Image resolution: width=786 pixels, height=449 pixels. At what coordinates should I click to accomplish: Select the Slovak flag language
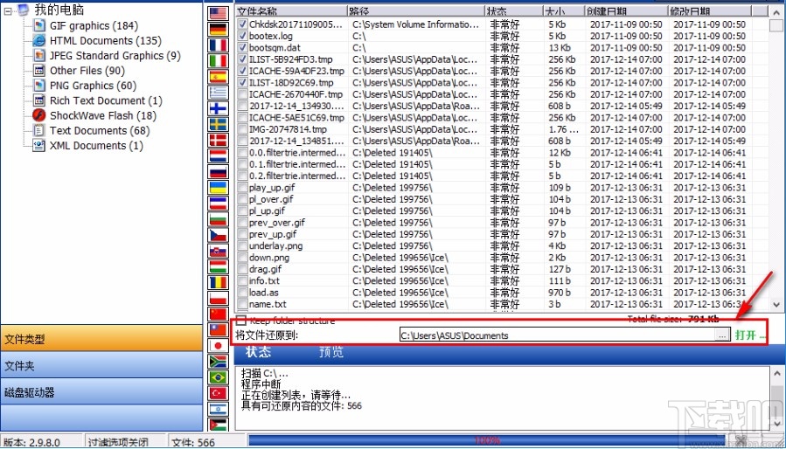pyautogui.click(x=219, y=251)
